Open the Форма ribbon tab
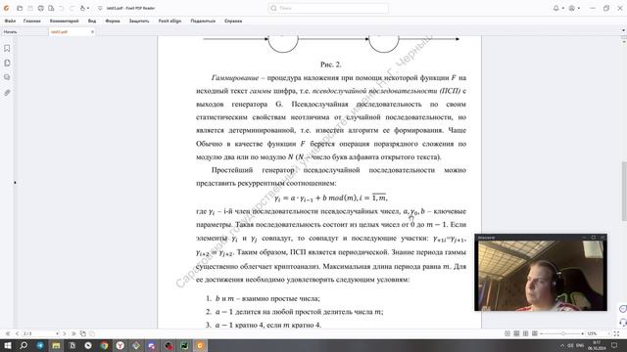 point(113,21)
